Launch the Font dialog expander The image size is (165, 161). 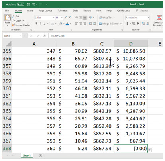(x=71, y=30)
